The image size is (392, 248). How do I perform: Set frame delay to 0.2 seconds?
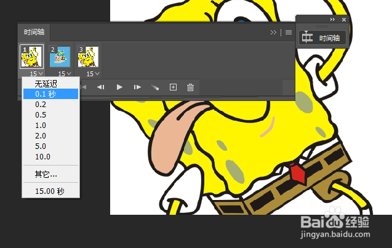click(50, 105)
